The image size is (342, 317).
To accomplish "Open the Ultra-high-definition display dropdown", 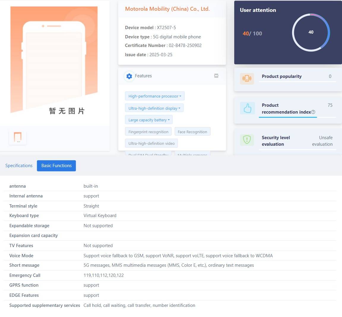I will click(154, 108).
